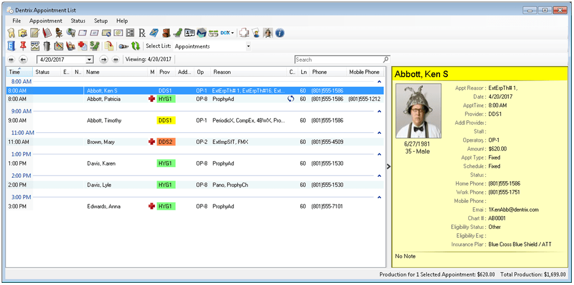574x285 pixels.
Task: Click the red book toolbar icon
Action: (47, 33)
